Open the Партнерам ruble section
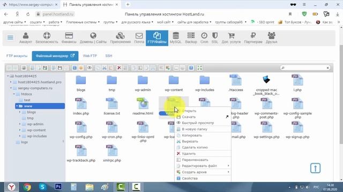The width and height of the screenshot is (343, 192). [253, 38]
